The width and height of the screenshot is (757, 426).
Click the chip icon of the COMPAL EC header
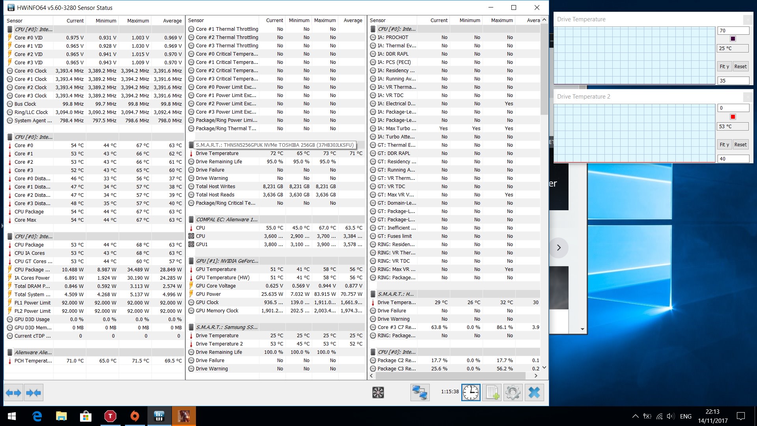pyautogui.click(x=191, y=220)
